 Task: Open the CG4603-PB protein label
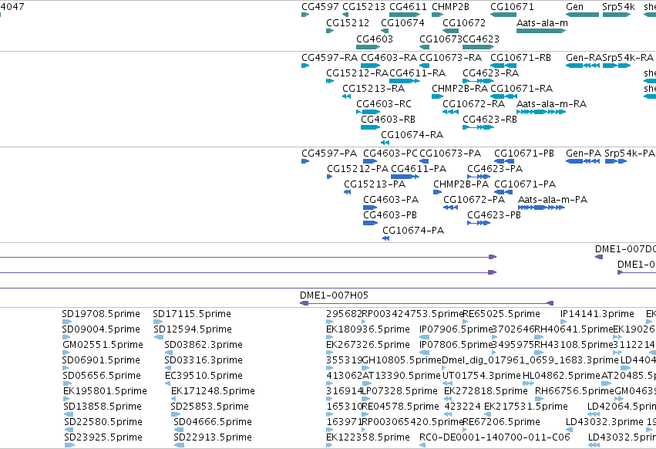[x=390, y=215]
